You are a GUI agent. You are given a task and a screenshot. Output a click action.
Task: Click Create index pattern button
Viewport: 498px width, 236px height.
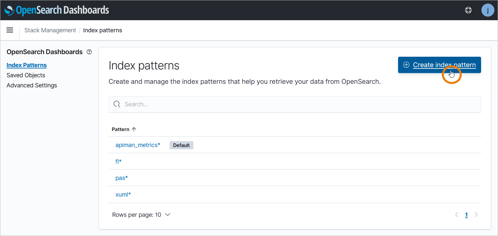439,65
